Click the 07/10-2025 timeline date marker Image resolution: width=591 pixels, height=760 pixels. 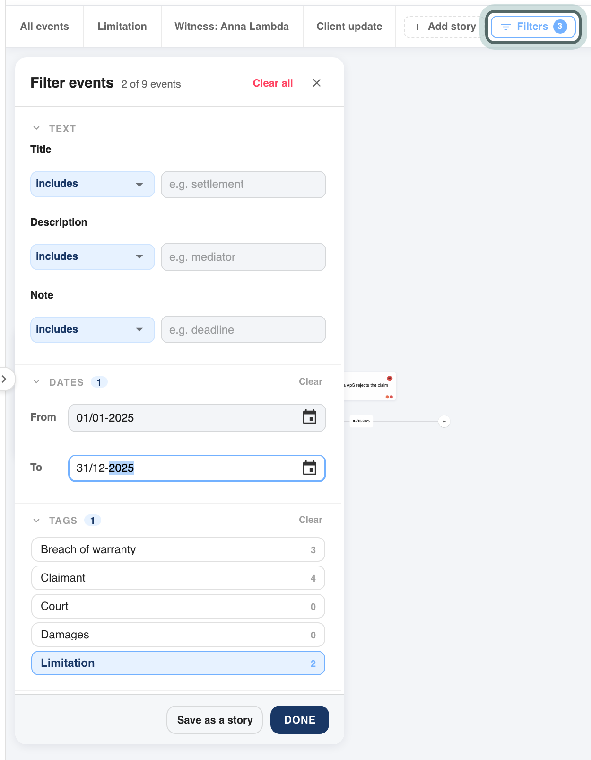point(361,421)
